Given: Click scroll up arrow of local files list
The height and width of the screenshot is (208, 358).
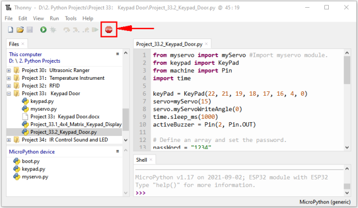Looking at the screenshot, I should pyautogui.click(x=126, y=53).
